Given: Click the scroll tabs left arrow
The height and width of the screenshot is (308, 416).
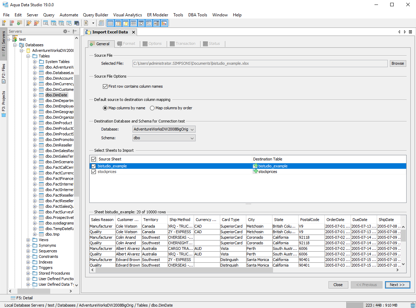Looking at the screenshot, I should [399, 32].
